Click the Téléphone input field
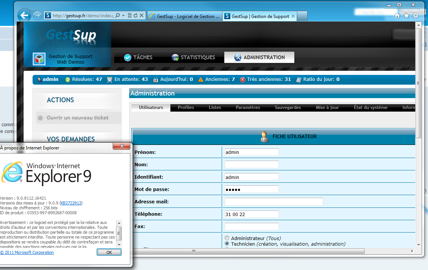 [252, 214]
